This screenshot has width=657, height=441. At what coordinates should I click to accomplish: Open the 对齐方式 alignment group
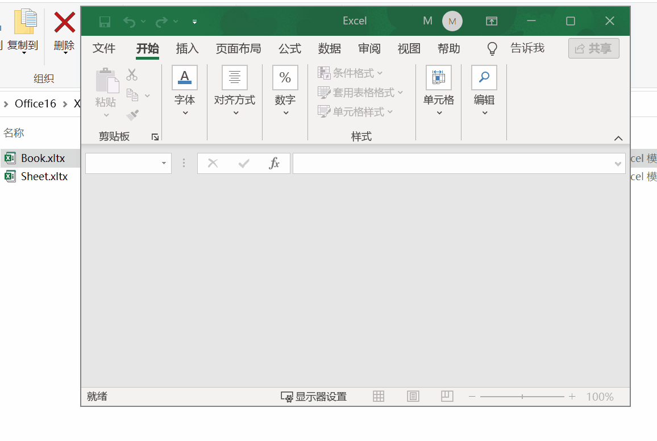coord(235,90)
